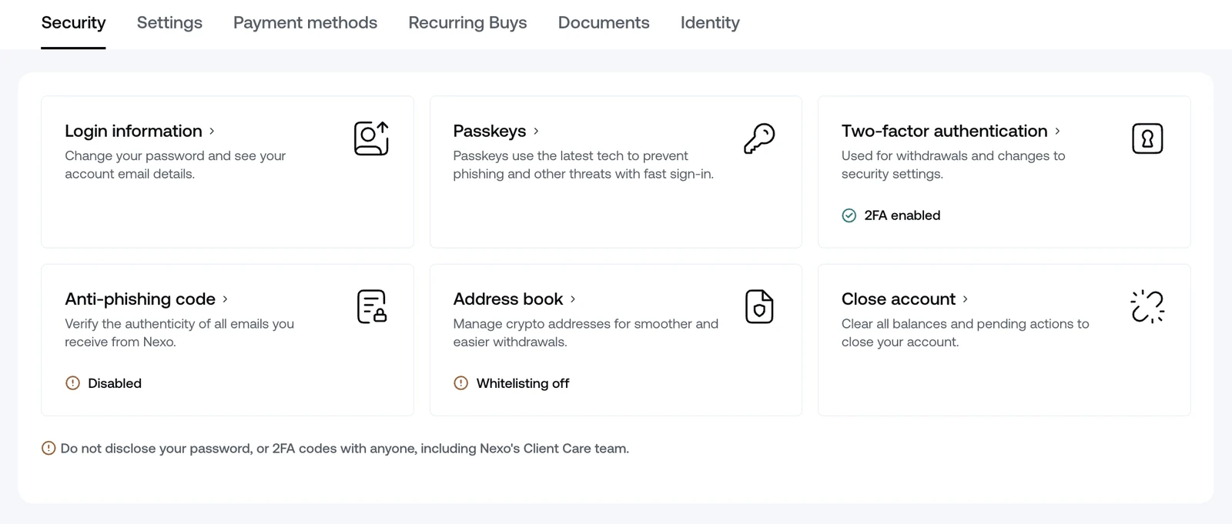Click the 2FA enabled green checkmark icon

tap(849, 215)
